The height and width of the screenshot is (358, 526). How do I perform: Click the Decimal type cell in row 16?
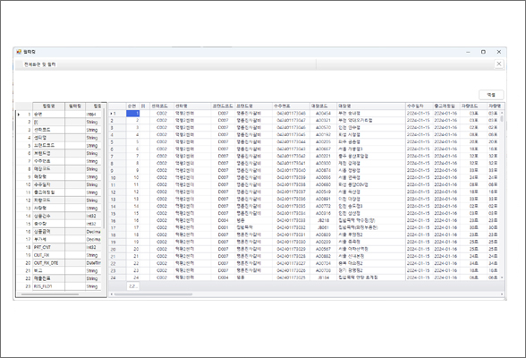93,232
